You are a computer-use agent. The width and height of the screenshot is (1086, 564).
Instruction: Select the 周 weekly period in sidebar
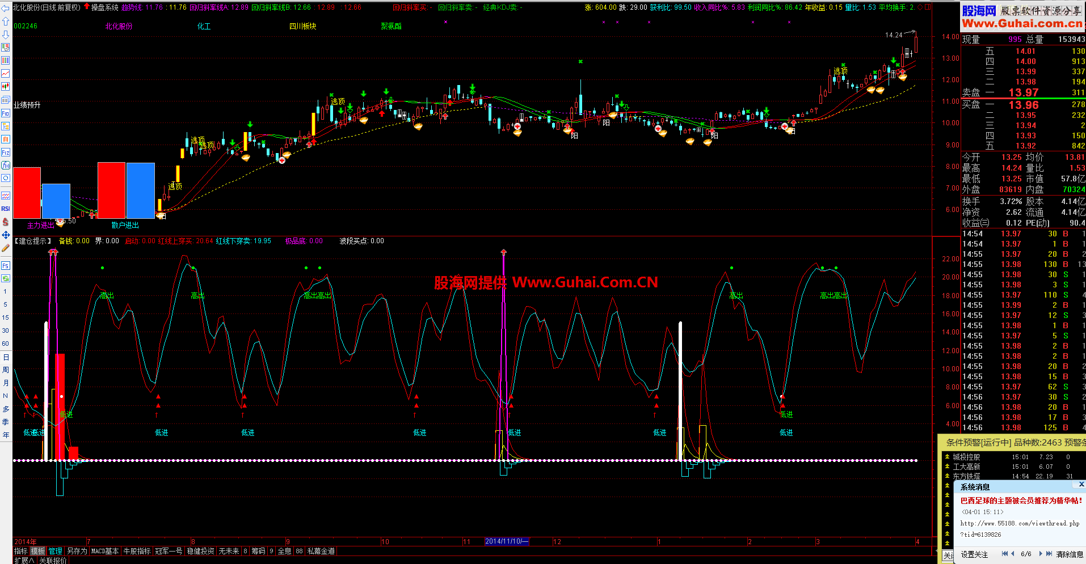click(6, 370)
